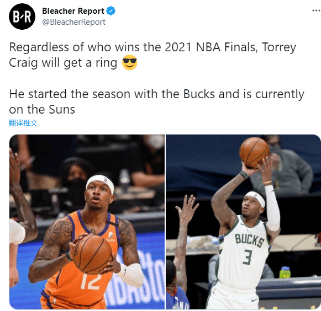Click the raised basketball in right photo
This screenshot has height=311, width=321.
(254, 152)
